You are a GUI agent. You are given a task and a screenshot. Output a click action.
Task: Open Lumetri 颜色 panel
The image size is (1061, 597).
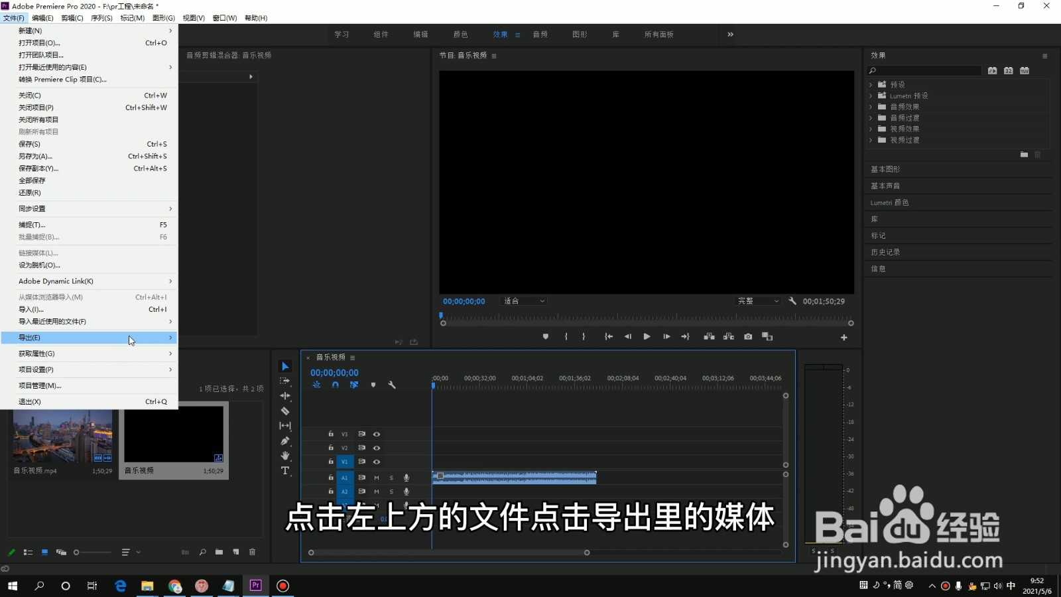tap(889, 202)
